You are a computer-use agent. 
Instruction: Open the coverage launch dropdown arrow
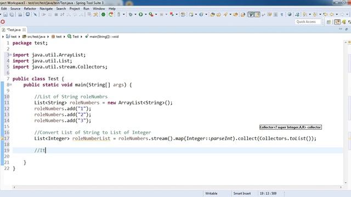156,15
